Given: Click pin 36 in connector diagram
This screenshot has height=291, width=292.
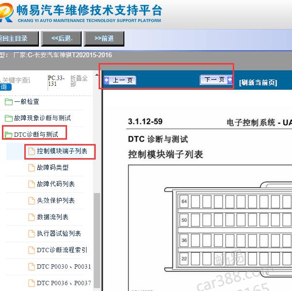Looking at the screenshot, I should (x=184, y=240).
